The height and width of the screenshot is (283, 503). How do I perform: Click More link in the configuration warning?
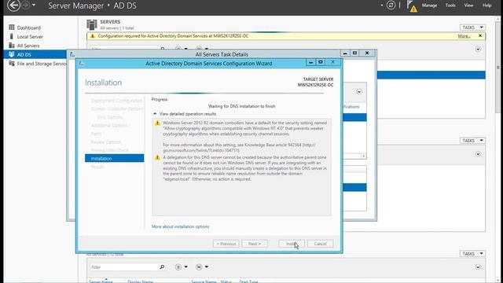(464, 36)
